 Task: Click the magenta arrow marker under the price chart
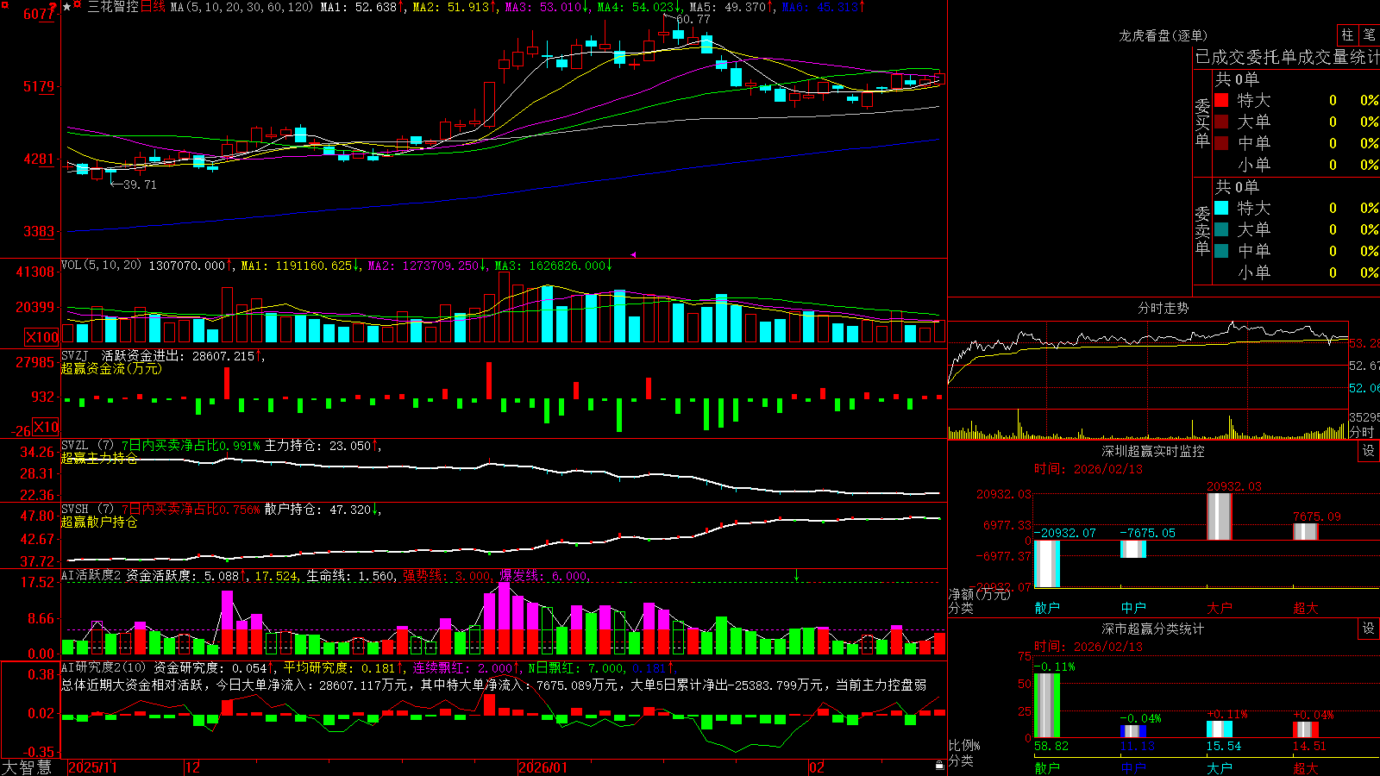coord(634,254)
